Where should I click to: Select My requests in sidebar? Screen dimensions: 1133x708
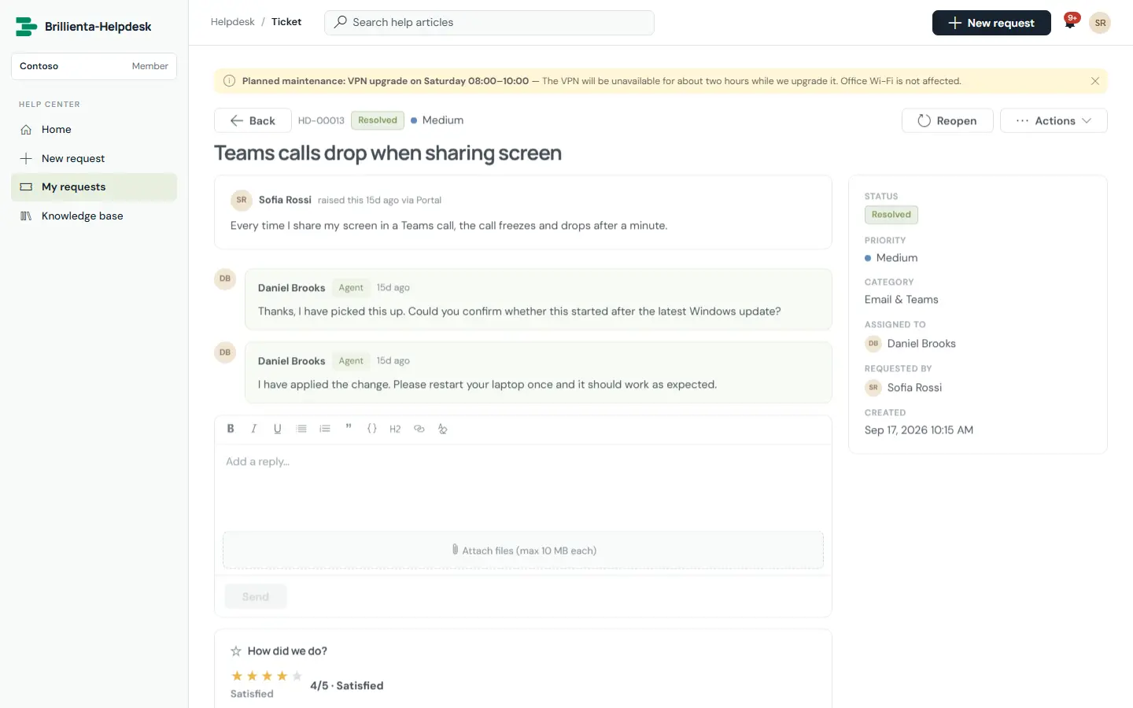pyautogui.click(x=94, y=186)
